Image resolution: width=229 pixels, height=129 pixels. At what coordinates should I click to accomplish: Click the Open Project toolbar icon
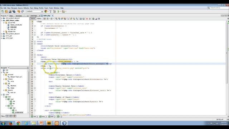[x=10, y=11]
